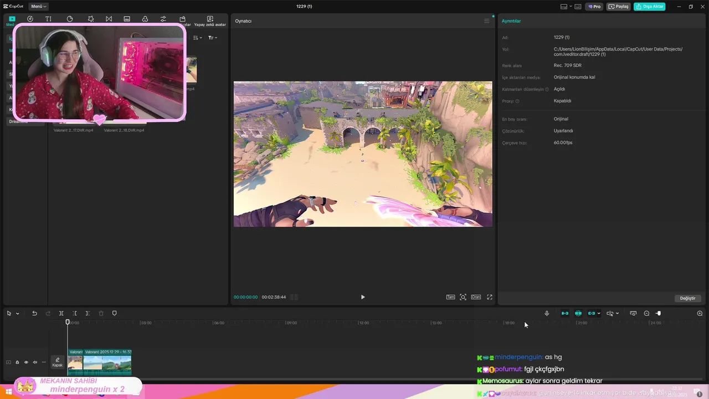The height and width of the screenshot is (399, 709).
Task: Click the keyboard shortcuts icon in title bar
Action: click(578, 7)
